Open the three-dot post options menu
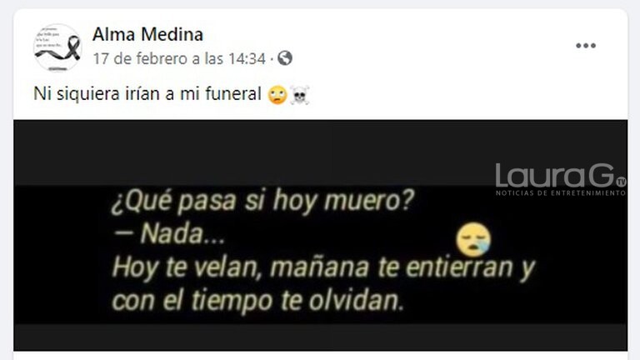Screen dimensions: 640x360 pos(586,45)
